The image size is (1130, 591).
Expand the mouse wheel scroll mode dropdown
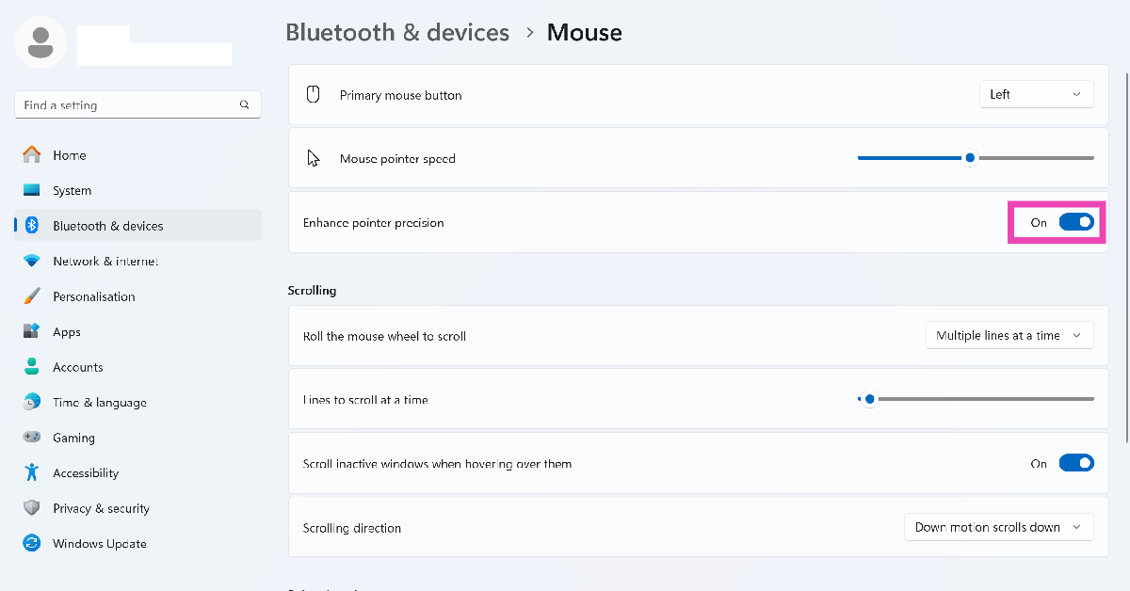tap(1009, 336)
